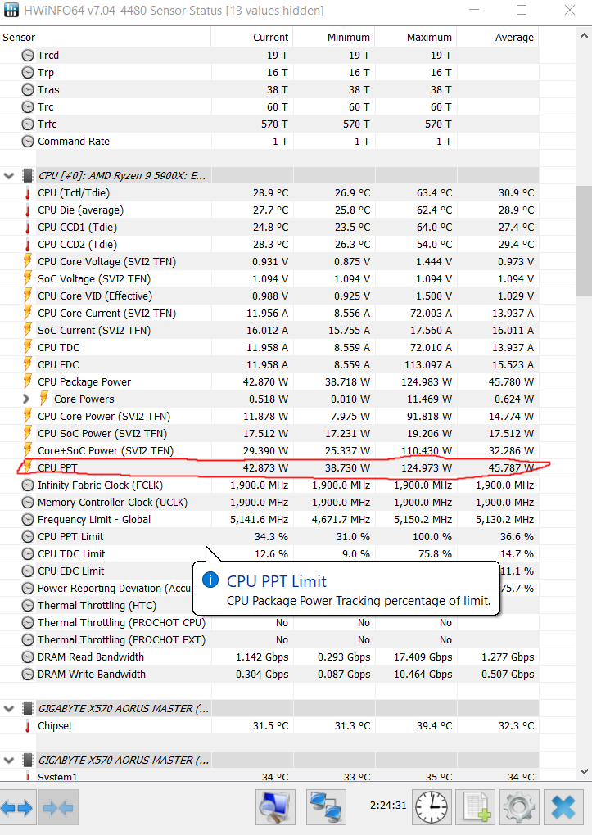
Task: Click the thermometer icon beside CPU CCD2 (Tdie)
Action: click(28, 245)
